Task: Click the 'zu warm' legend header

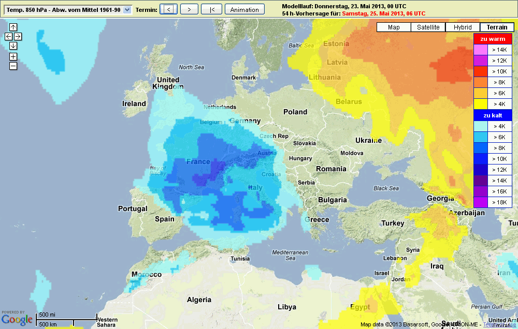Action: [x=493, y=39]
